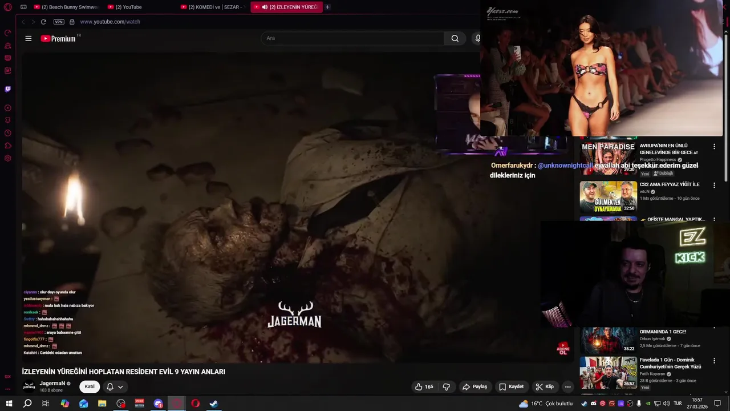Switch to the Beach Bunny Swimwear tab

click(67, 7)
